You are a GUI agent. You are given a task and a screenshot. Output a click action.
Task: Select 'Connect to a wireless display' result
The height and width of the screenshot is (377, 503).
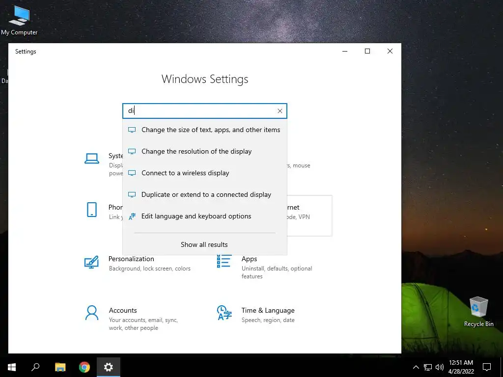[x=205, y=173]
